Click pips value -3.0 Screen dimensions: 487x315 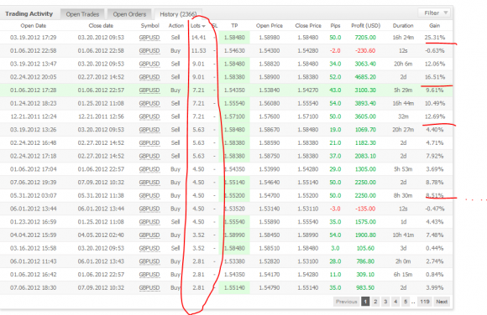(335, 209)
